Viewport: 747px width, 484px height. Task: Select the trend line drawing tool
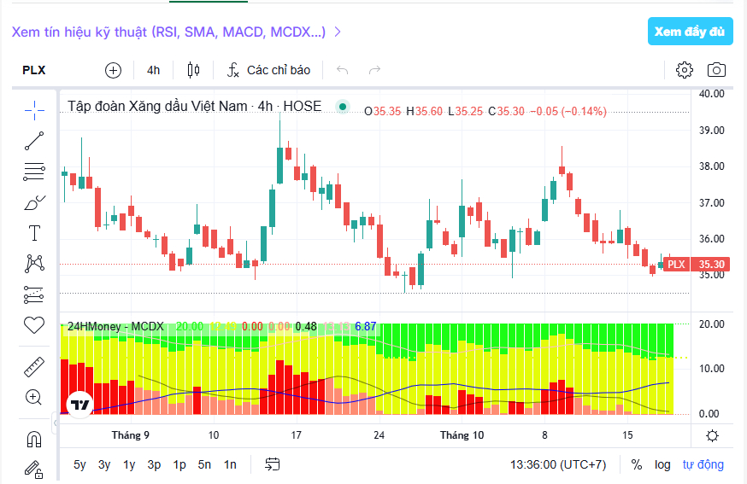point(34,141)
